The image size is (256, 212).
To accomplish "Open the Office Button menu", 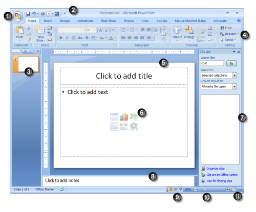I will coord(18,16).
